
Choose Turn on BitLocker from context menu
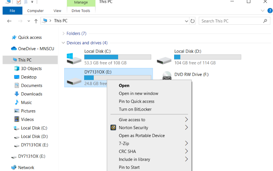tap(135, 109)
